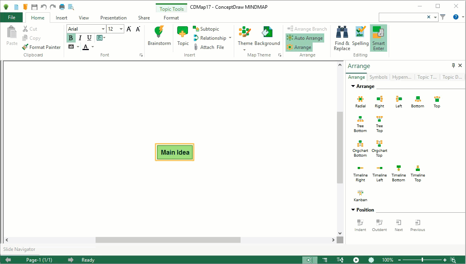Switch to outline view in status bar
466x264 pixels.
[325, 260]
